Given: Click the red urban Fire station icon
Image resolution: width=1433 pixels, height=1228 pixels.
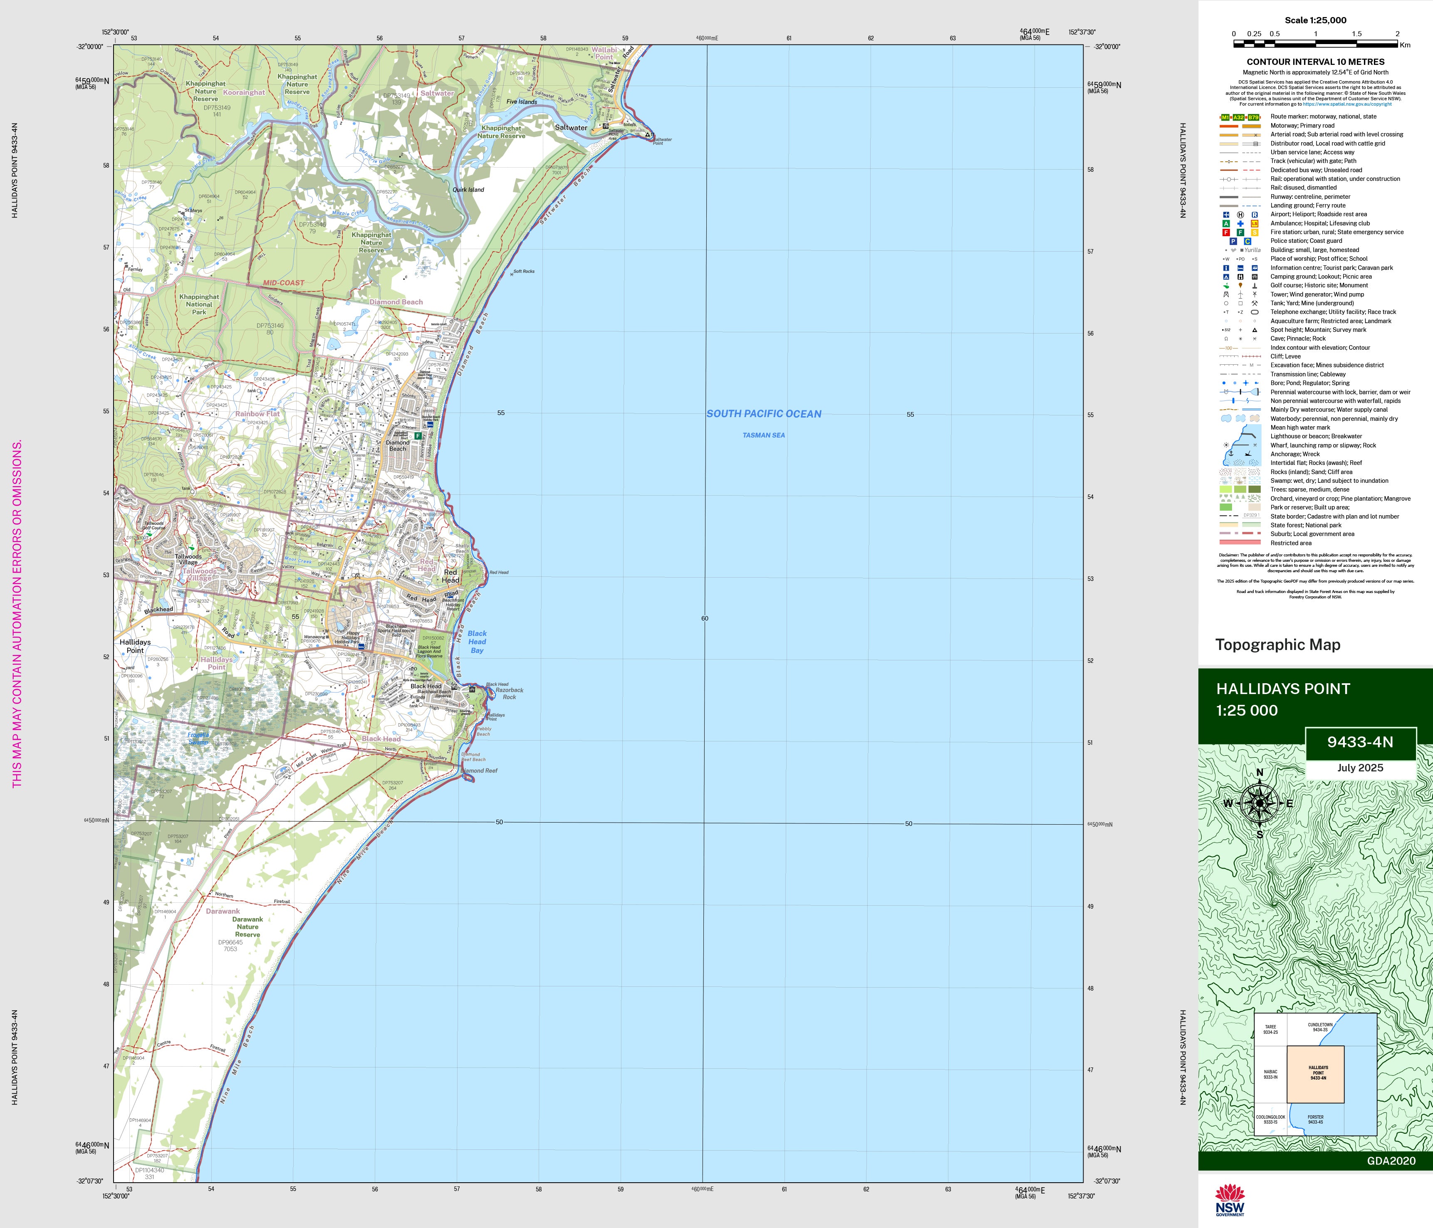Looking at the screenshot, I should (x=1226, y=233).
